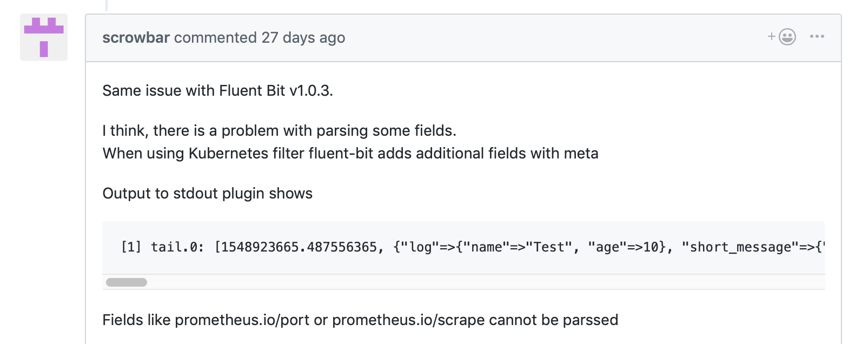Viewport: 862px width, 344px height.
Task: Click the "Same issue with Fluent Bit" sentence
Action: (x=217, y=91)
